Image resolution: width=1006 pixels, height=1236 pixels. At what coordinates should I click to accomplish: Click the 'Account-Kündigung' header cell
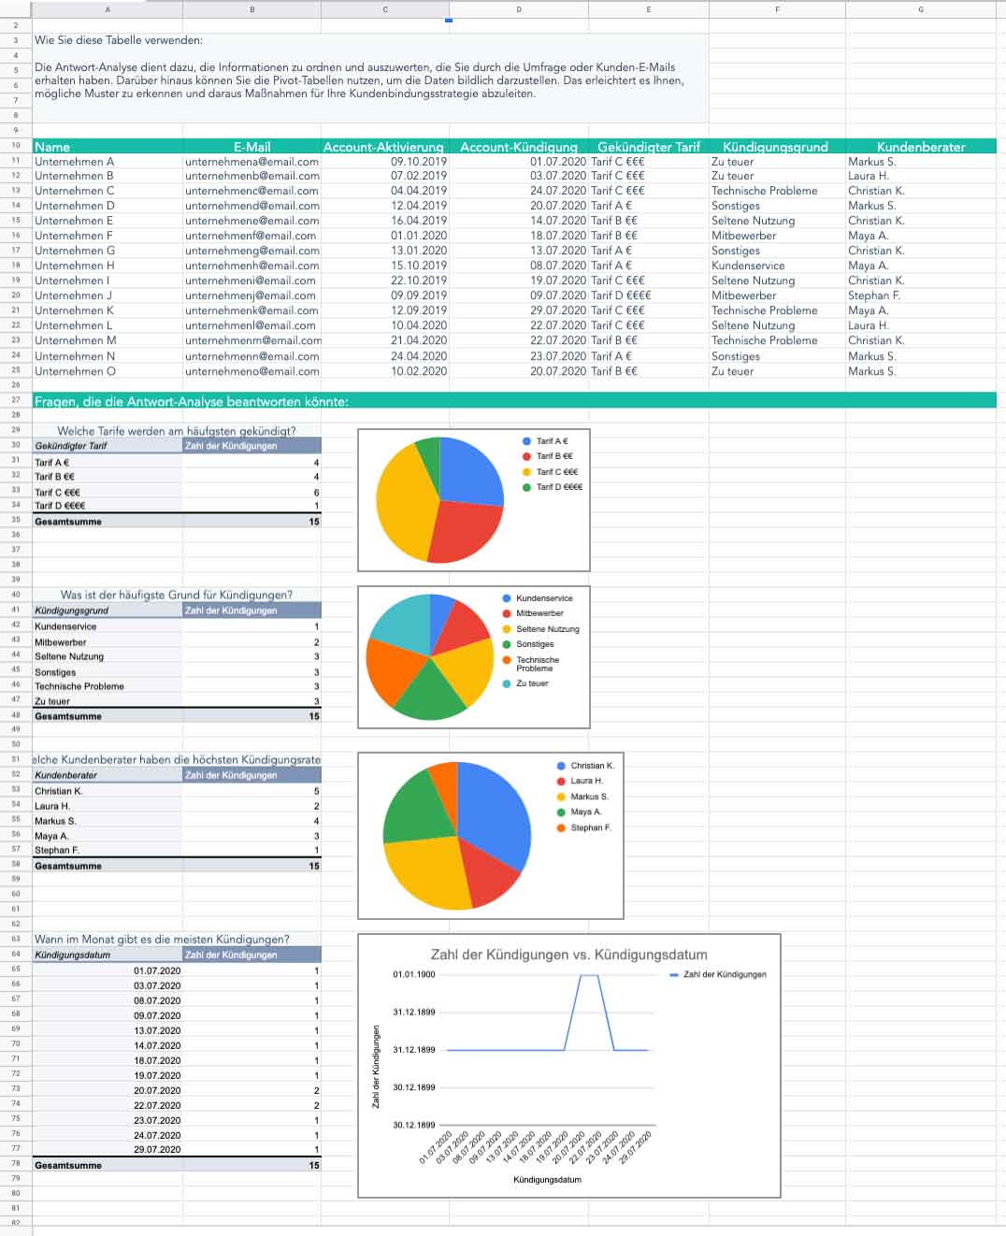pos(519,146)
